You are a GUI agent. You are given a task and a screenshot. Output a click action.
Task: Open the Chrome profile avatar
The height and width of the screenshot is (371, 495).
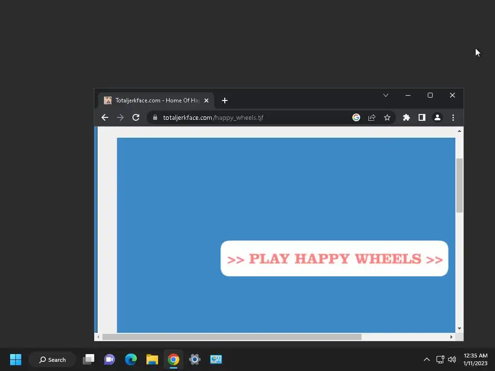click(437, 118)
